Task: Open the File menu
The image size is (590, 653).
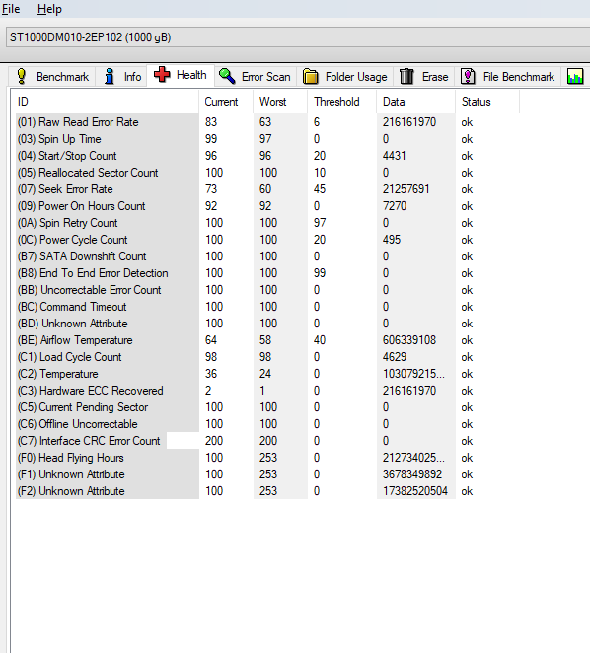Action: (x=11, y=9)
